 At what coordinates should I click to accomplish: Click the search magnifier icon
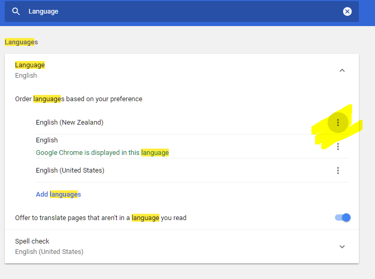pos(16,11)
